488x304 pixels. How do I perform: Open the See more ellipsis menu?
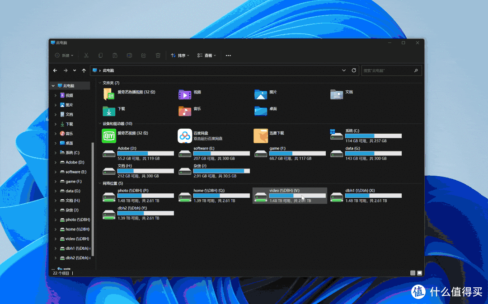tap(228, 56)
